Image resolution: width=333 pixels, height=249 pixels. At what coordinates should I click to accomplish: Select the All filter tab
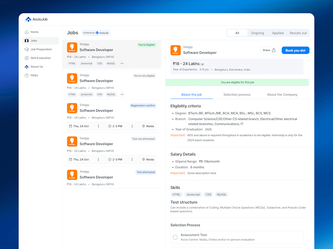click(x=237, y=33)
